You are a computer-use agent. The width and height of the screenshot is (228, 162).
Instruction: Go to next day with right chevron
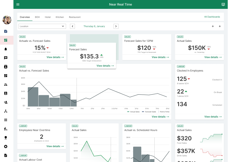tap(116, 26)
